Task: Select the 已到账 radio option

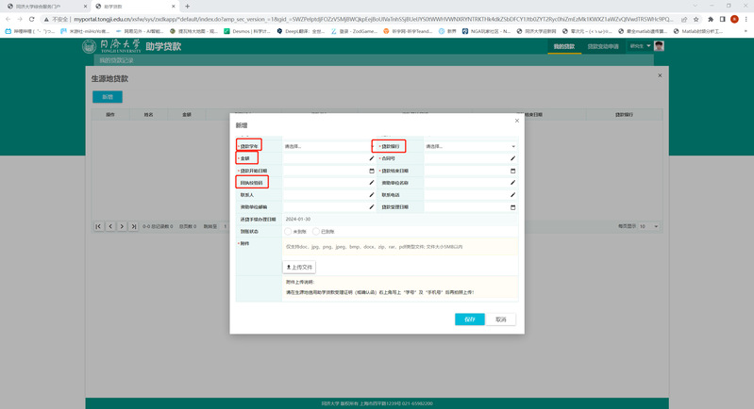Action: click(317, 231)
